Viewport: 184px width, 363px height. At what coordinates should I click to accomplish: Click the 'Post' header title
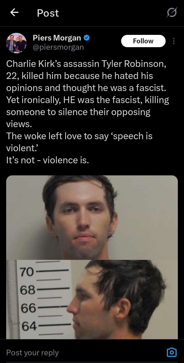pos(48,13)
